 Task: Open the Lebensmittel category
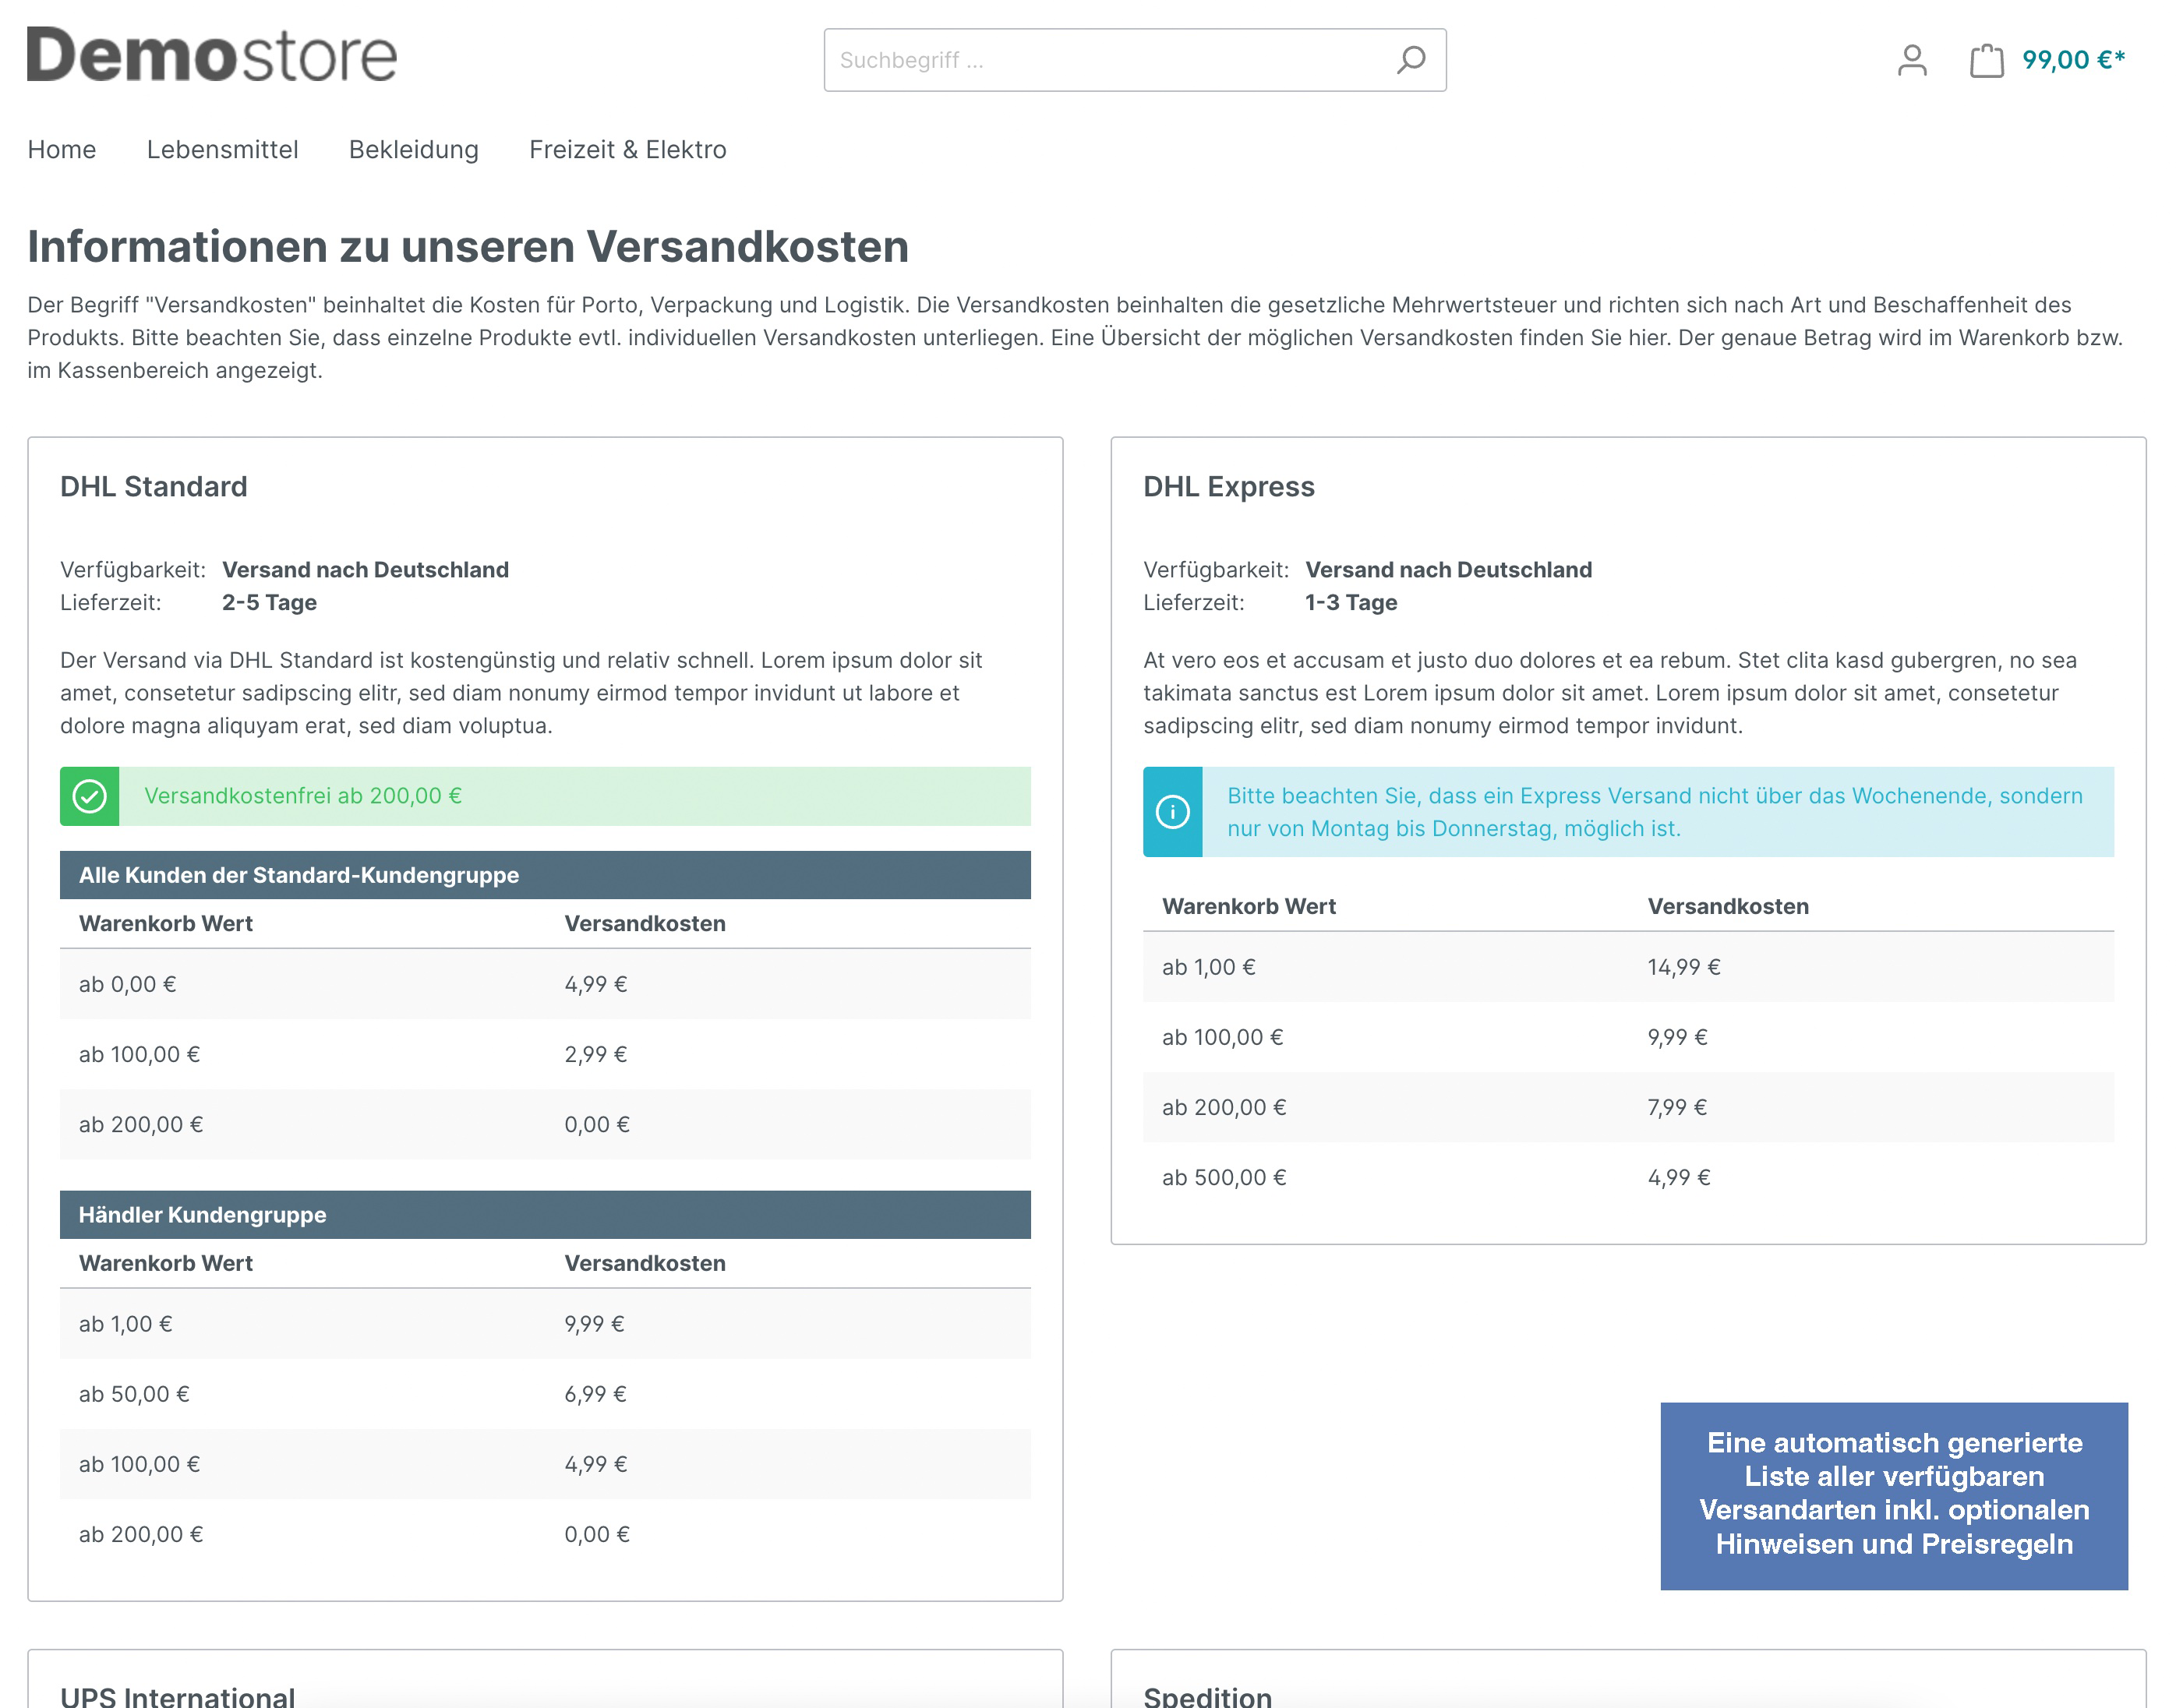222,149
